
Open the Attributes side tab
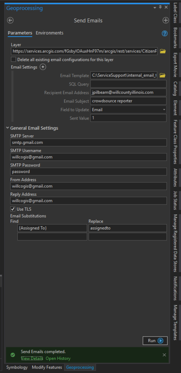coord(175,178)
